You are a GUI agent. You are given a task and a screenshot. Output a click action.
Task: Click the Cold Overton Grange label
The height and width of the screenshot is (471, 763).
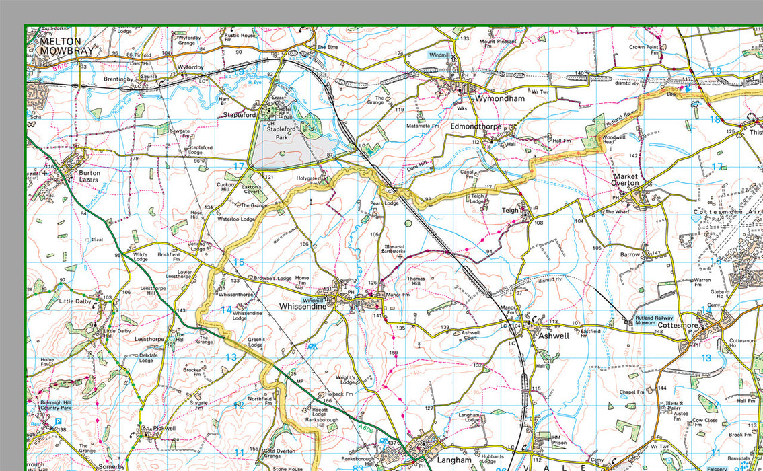[280, 454]
